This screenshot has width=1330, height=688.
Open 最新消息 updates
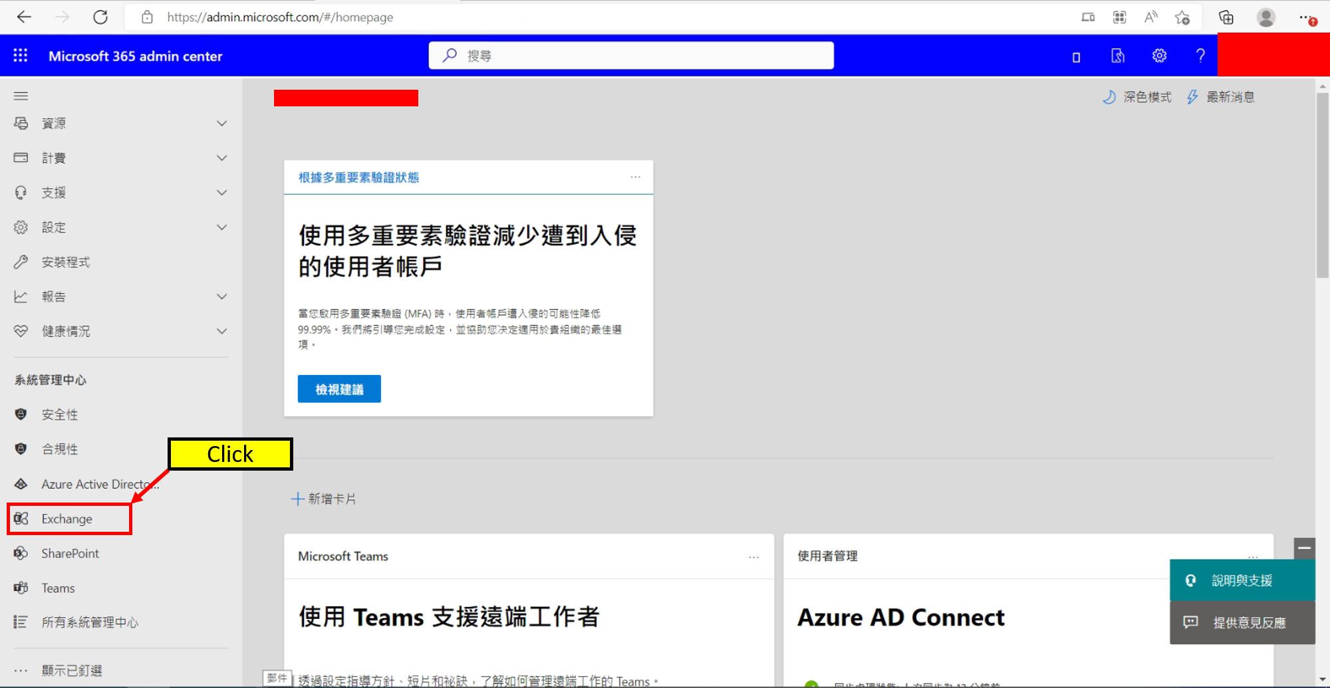click(1220, 96)
